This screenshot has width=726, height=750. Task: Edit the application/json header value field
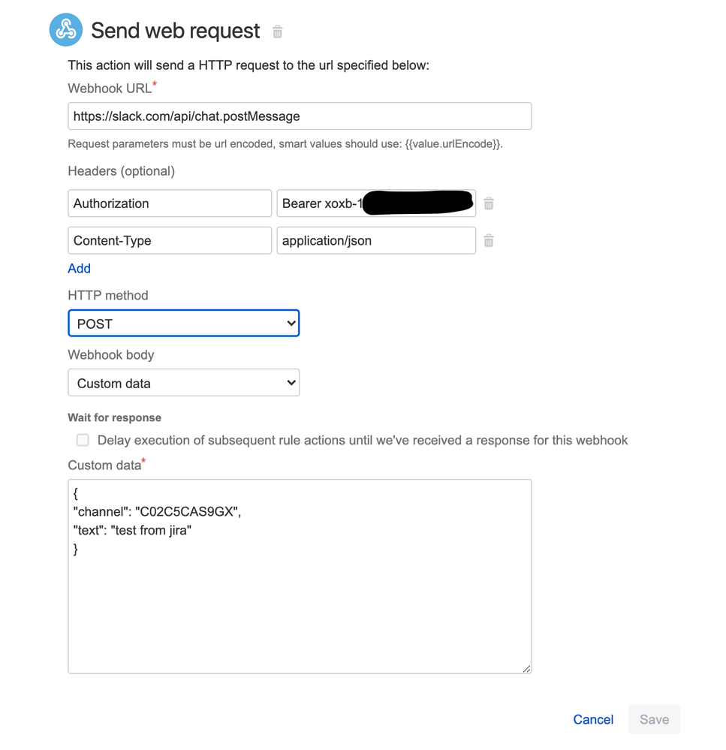point(376,240)
